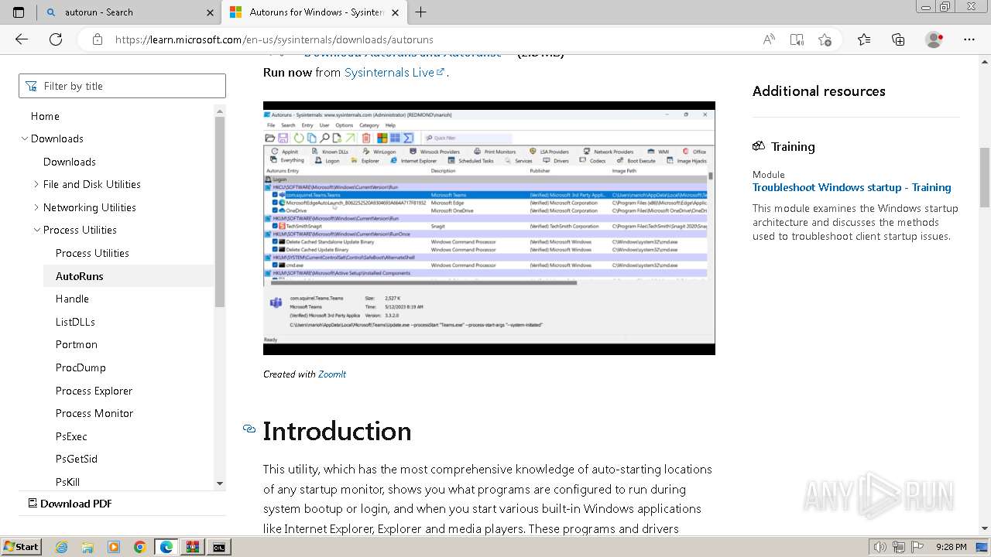Image resolution: width=991 pixels, height=557 pixels.
Task: Click the taskbar clock 9:28 PM
Action: click(951, 547)
